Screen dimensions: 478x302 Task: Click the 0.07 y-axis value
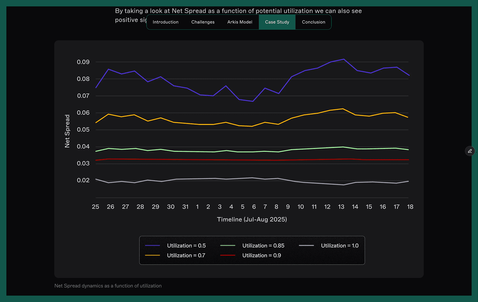pyautogui.click(x=83, y=96)
